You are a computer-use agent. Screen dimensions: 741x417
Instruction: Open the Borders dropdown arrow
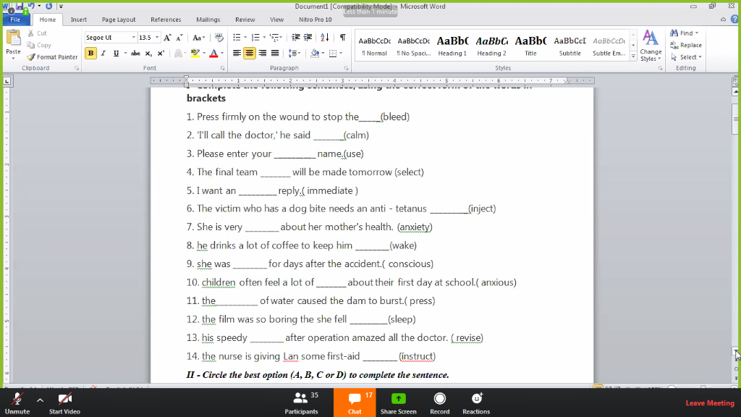[x=341, y=53]
